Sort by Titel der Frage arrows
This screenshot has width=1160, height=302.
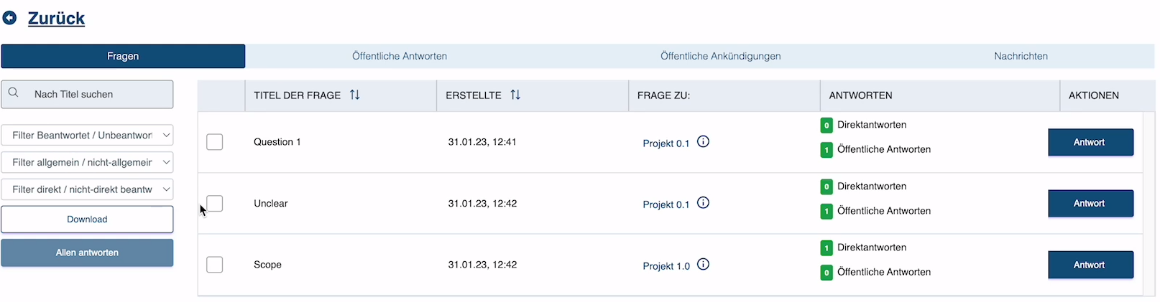point(355,95)
